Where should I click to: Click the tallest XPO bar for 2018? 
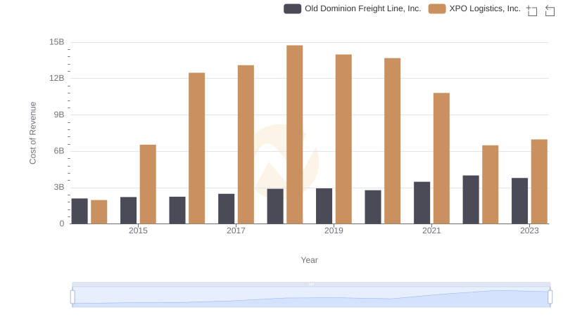click(x=295, y=134)
